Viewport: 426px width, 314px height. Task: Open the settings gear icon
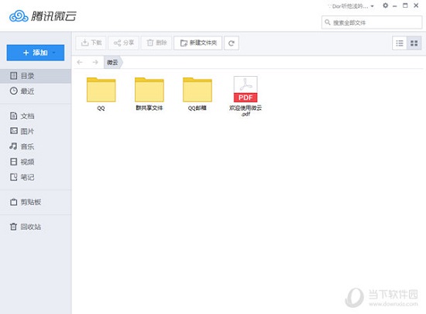coord(385,5)
